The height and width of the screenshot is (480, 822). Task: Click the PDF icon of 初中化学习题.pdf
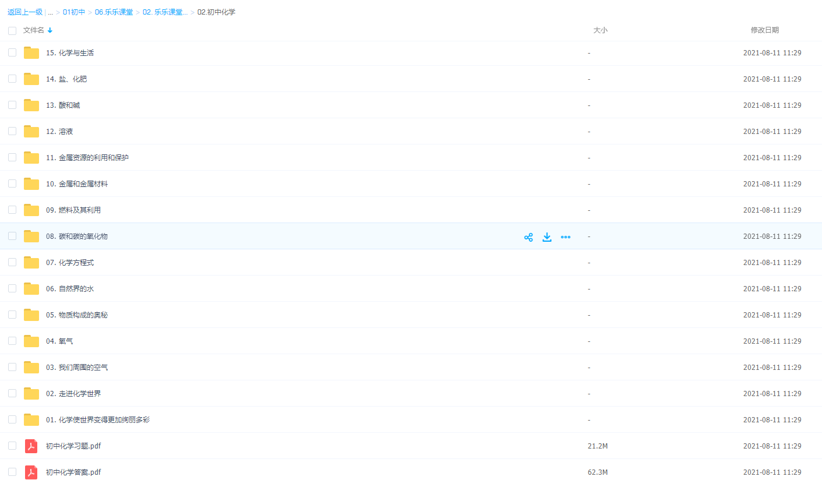31,446
